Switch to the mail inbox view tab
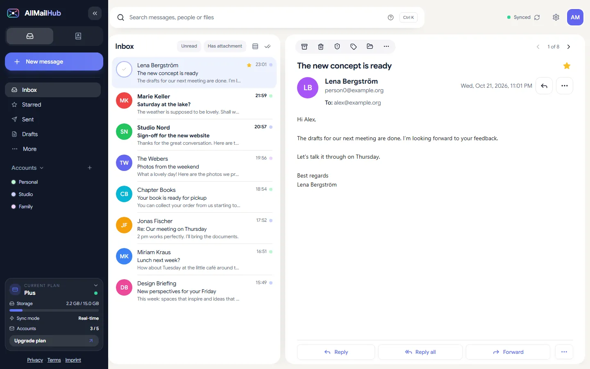Image resolution: width=590 pixels, height=369 pixels. (x=30, y=36)
